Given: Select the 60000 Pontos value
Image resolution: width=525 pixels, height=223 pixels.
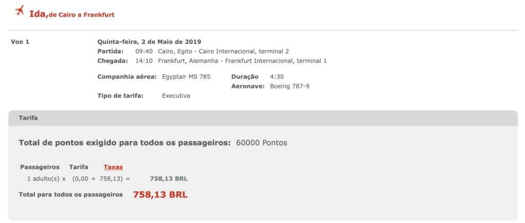Looking at the screenshot, I should click(x=261, y=143).
